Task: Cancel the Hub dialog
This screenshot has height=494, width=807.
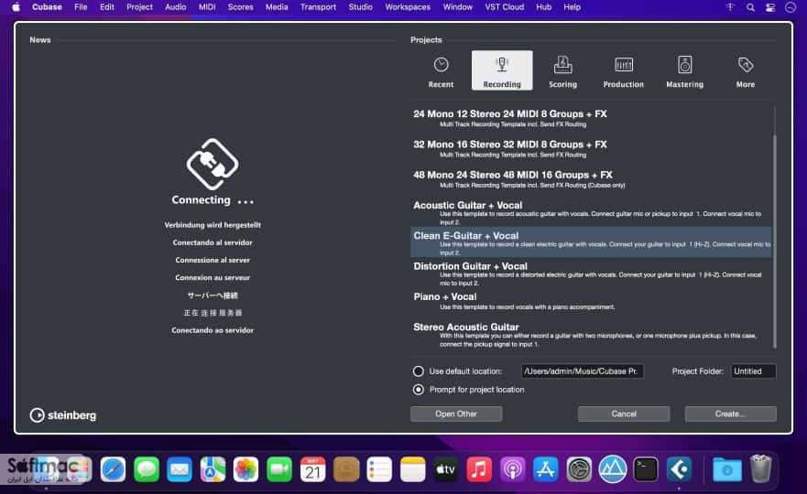Action: (x=623, y=413)
